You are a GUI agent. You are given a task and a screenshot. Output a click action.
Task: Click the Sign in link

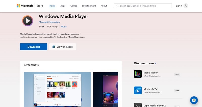pos(179,6)
